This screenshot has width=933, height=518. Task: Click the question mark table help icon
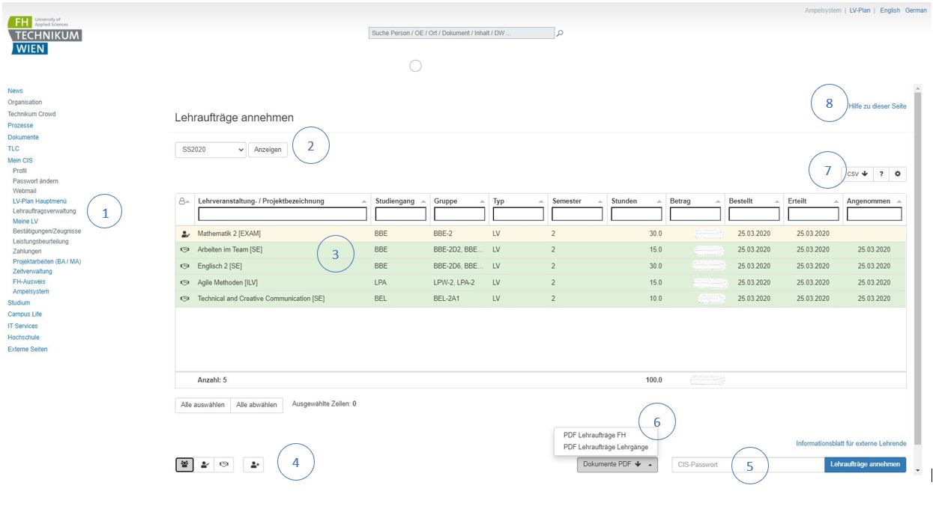pos(881,174)
